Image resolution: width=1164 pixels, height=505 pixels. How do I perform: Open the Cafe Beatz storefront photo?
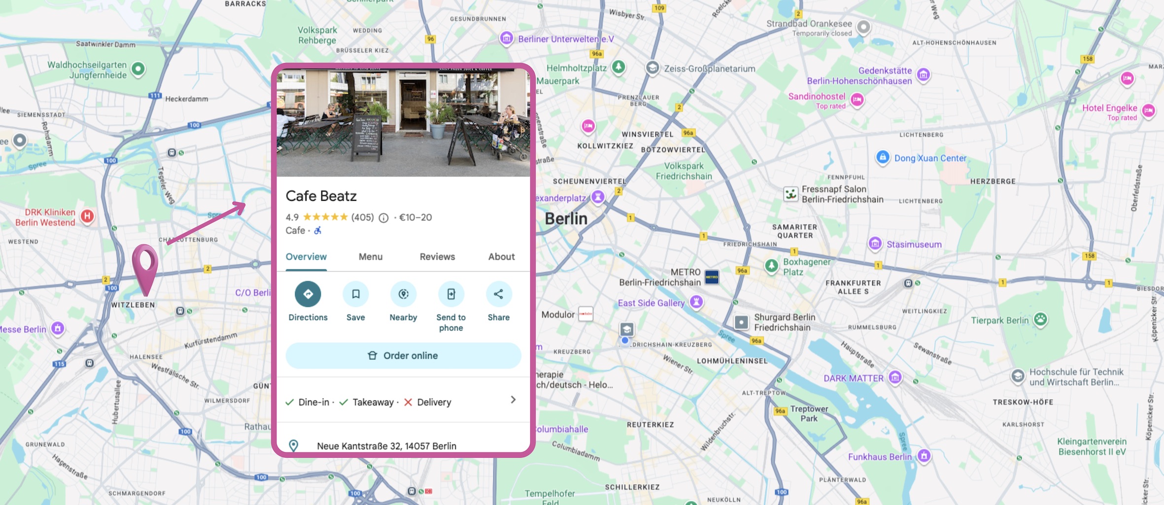coord(403,122)
